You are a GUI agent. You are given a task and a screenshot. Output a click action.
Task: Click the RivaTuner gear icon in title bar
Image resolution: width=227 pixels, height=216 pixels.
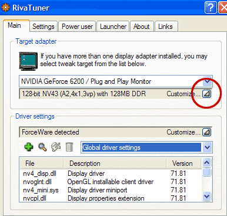(x=5, y=8)
